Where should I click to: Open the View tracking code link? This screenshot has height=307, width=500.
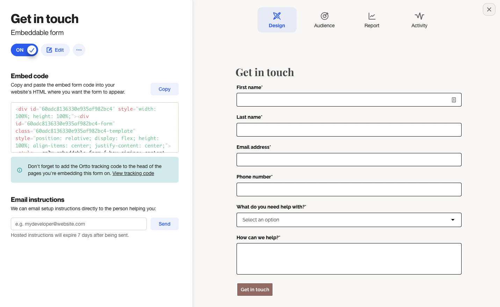pos(133,174)
